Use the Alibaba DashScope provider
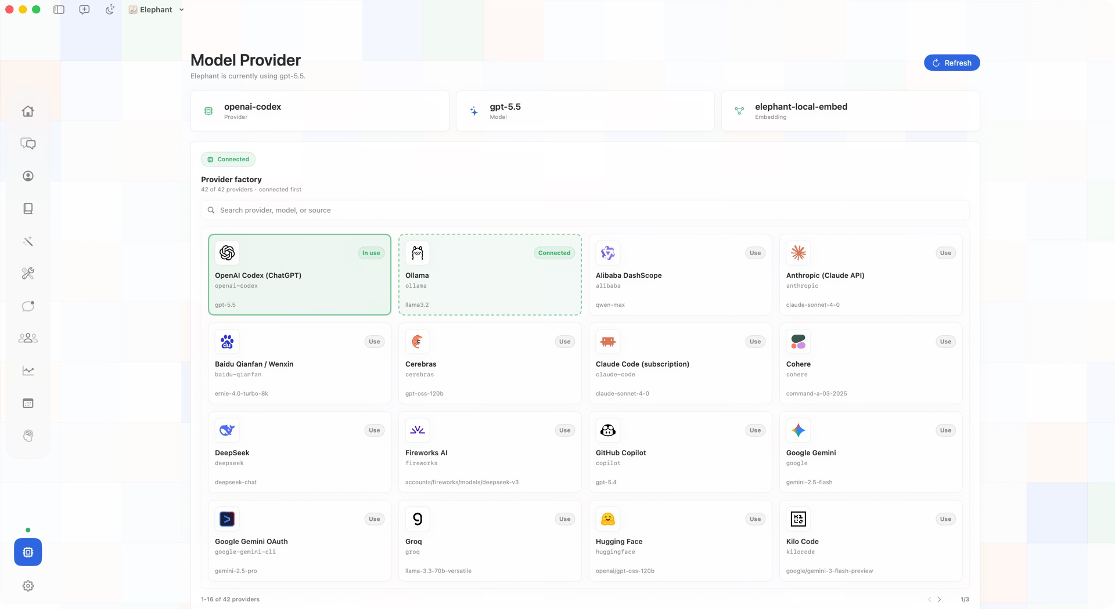Image resolution: width=1115 pixels, height=609 pixels. pyautogui.click(x=755, y=253)
